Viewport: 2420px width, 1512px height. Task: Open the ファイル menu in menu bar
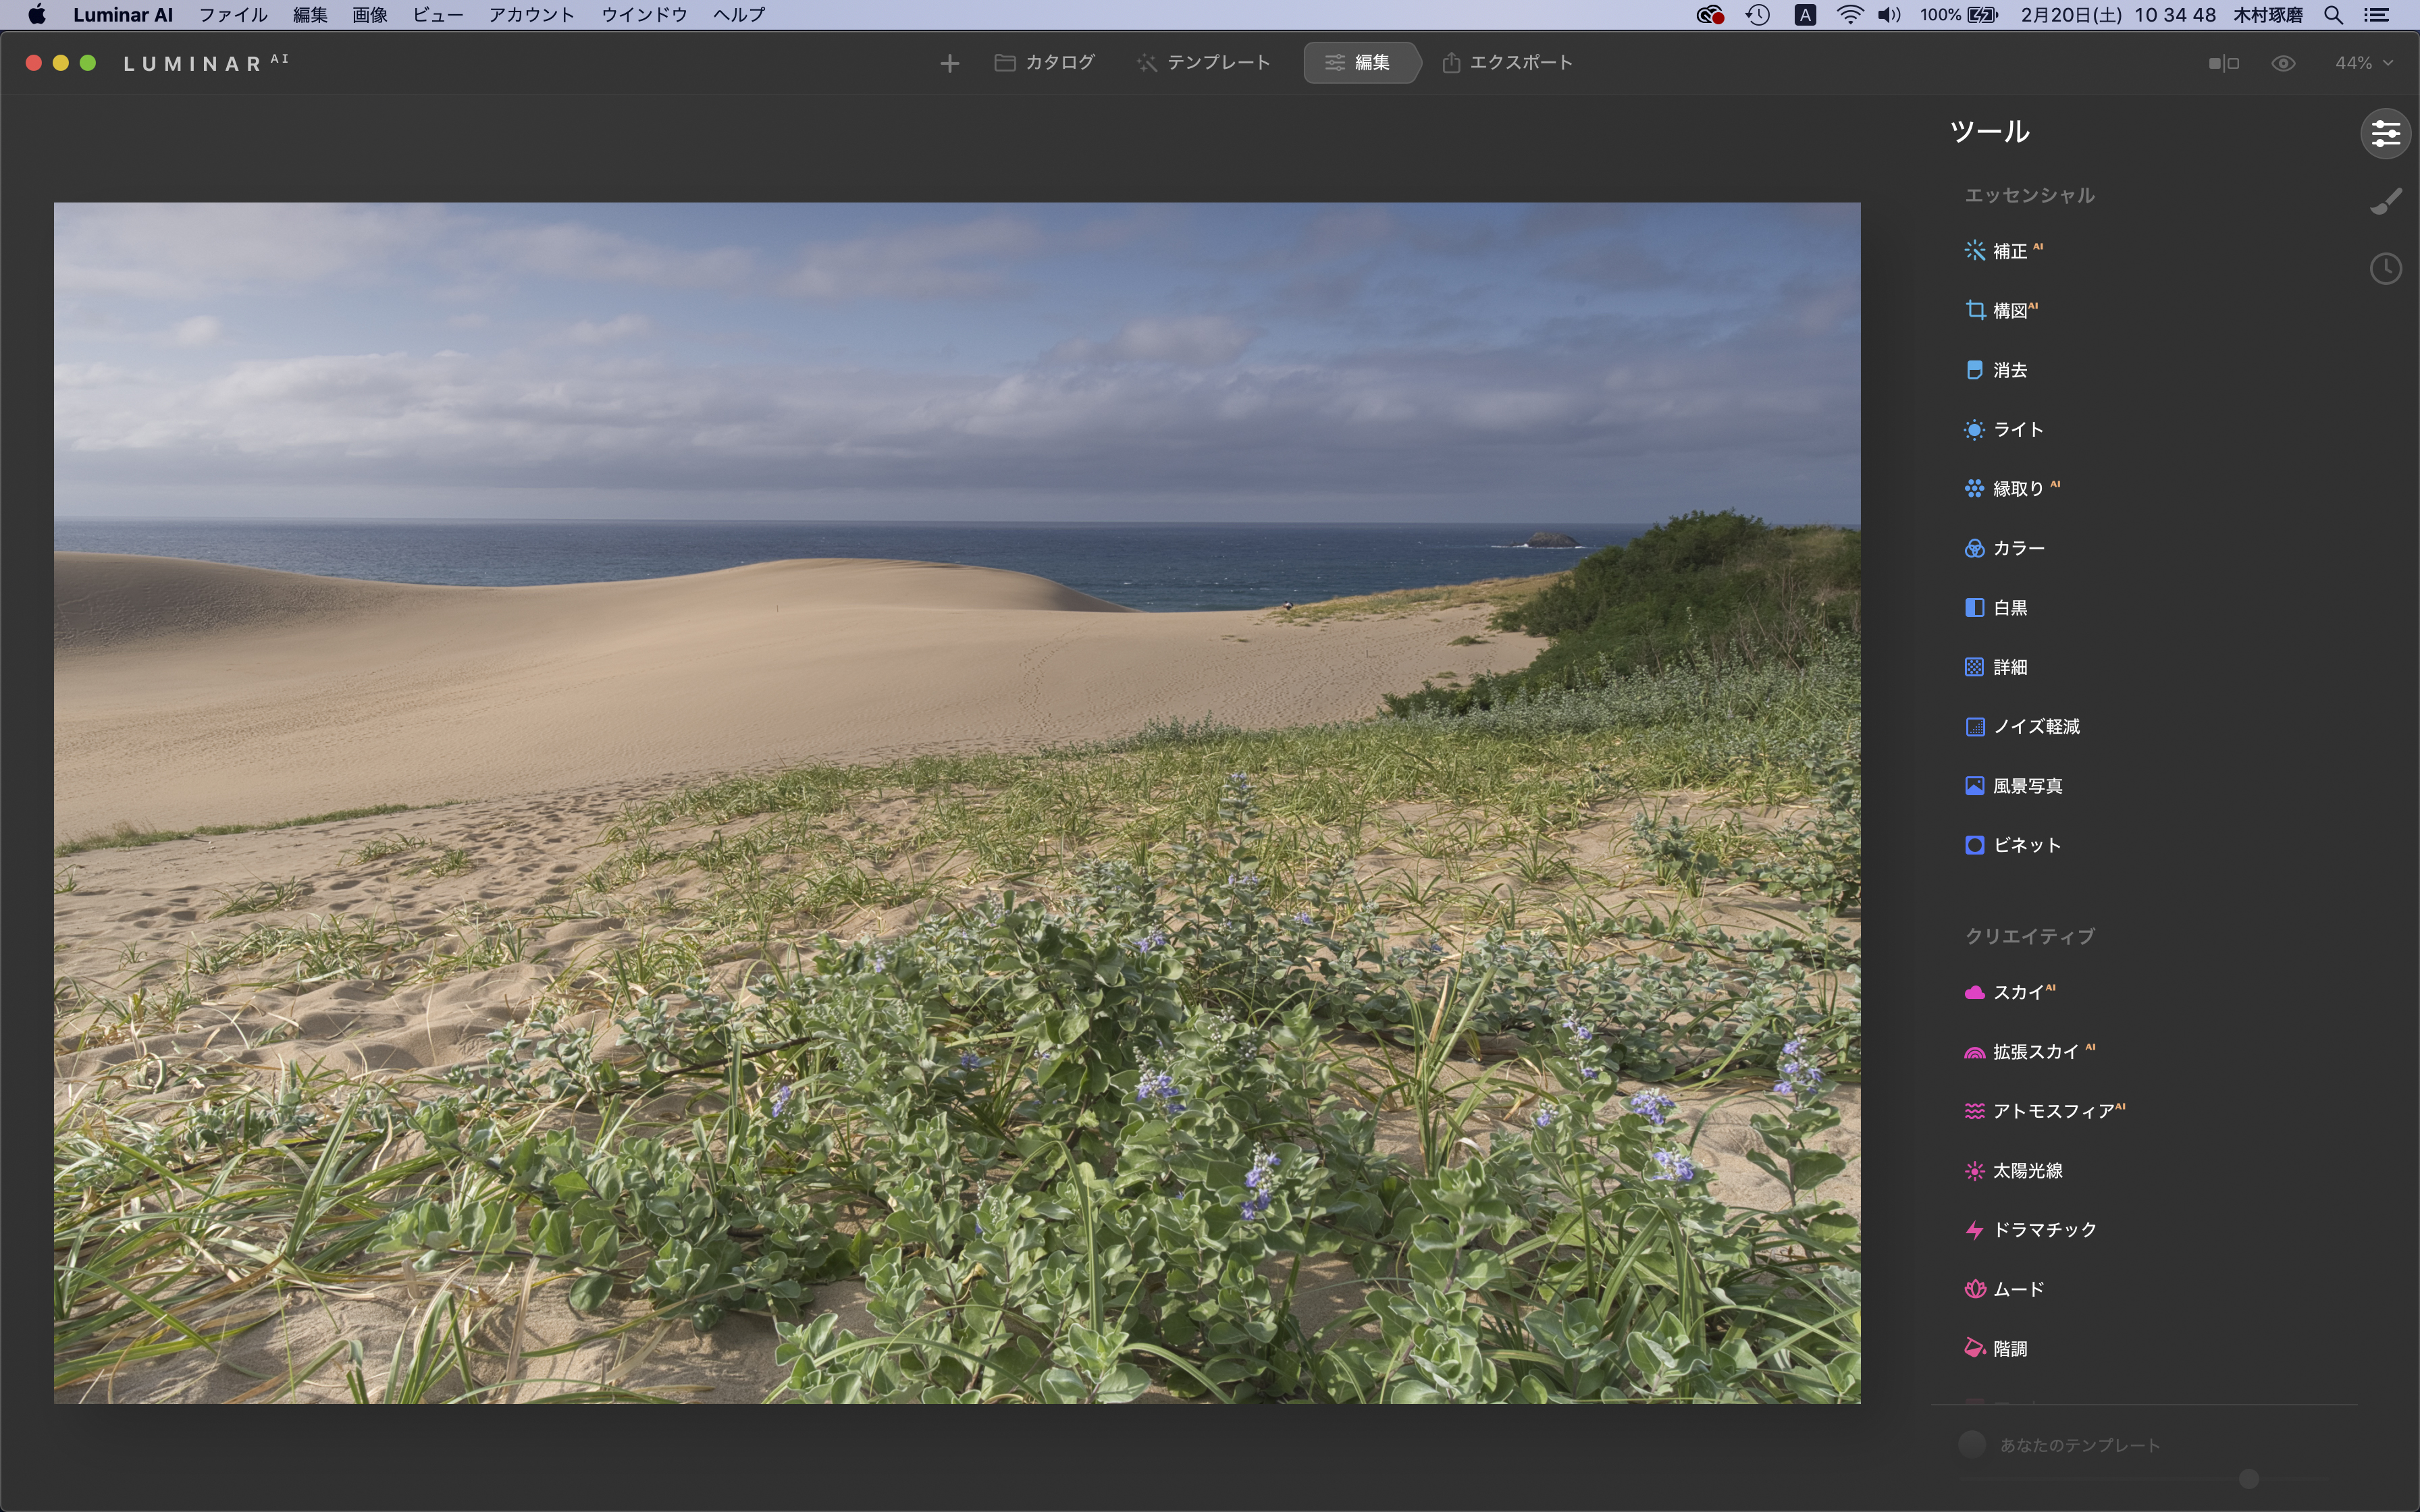(x=232, y=15)
